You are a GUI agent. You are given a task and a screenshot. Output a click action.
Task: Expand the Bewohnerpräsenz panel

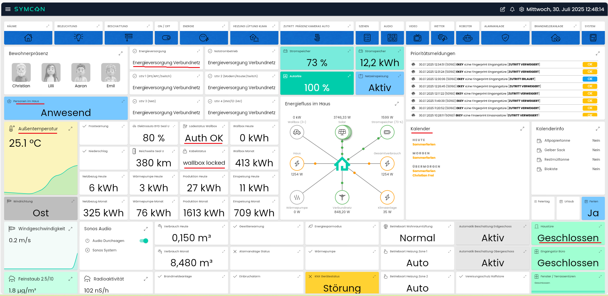(x=121, y=53)
